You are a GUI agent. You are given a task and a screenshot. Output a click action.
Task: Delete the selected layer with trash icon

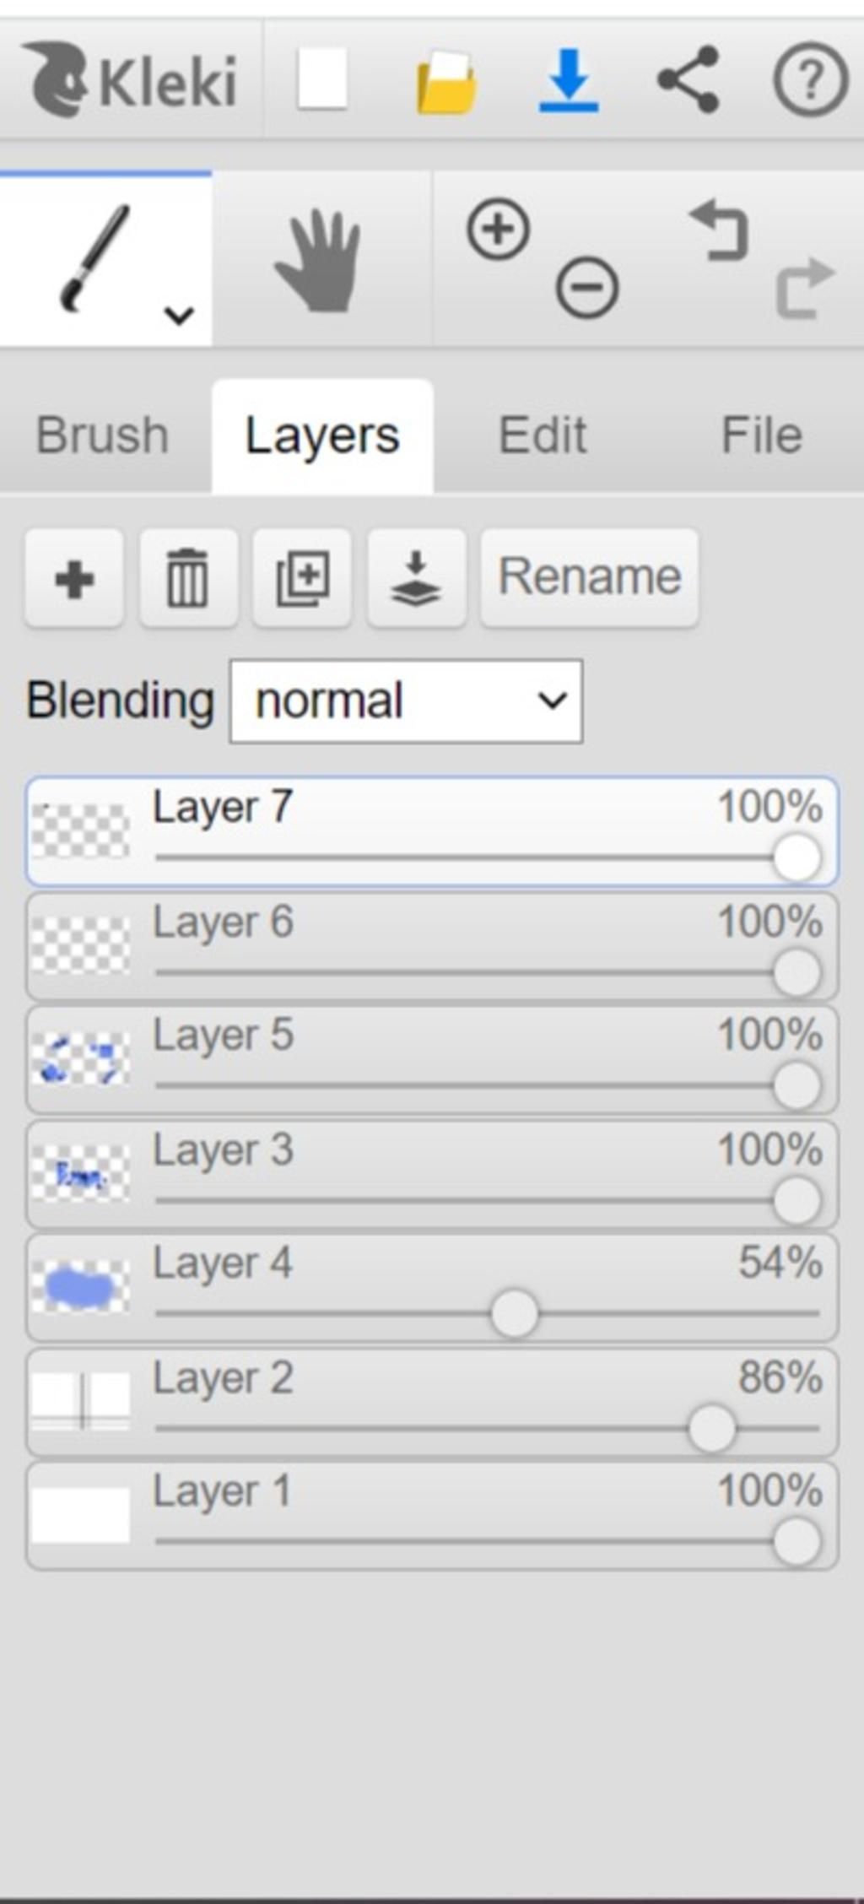coord(188,579)
